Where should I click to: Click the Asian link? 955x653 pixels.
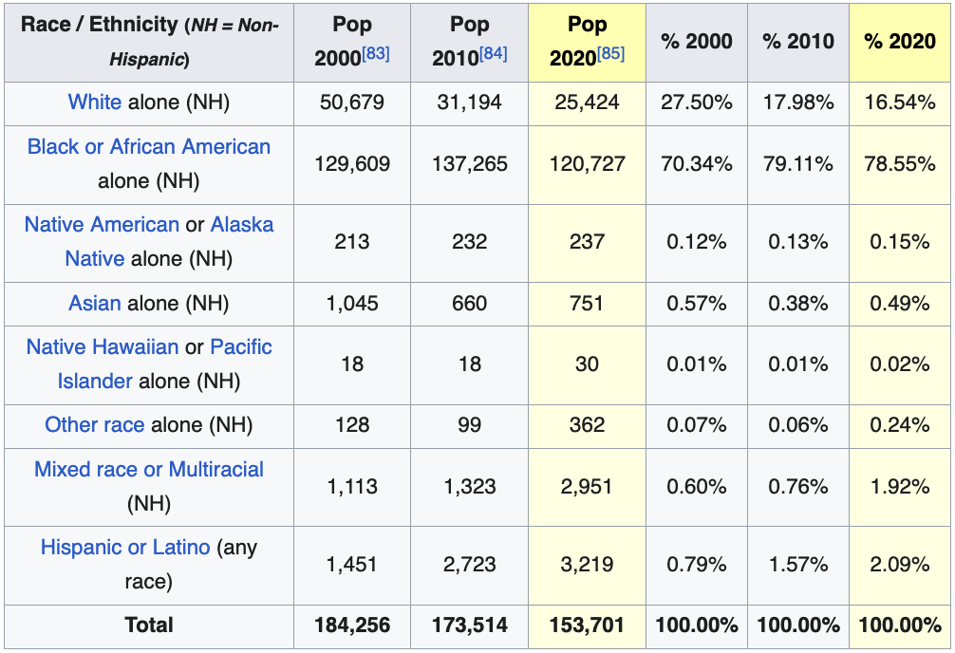tap(94, 304)
